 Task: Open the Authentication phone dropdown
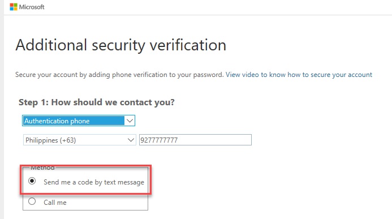click(x=79, y=121)
